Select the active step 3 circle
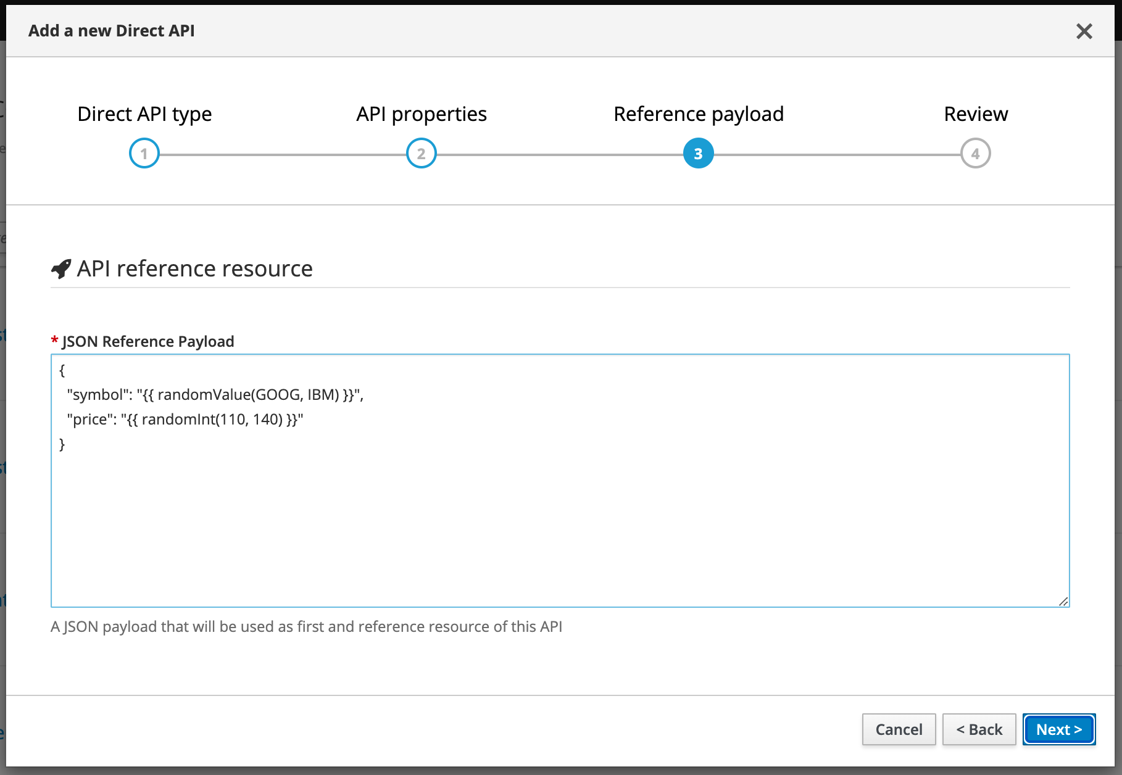The width and height of the screenshot is (1122, 775). pos(698,154)
